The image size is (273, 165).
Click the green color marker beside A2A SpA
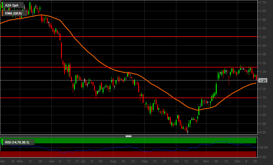click(2, 5)
